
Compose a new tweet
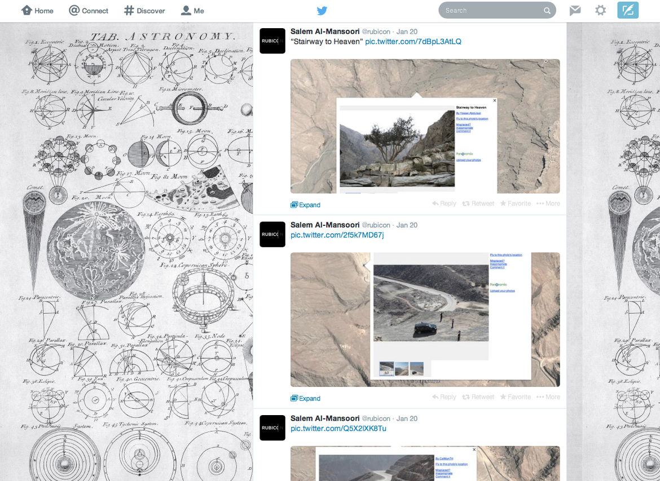click(x=628, y=11)
